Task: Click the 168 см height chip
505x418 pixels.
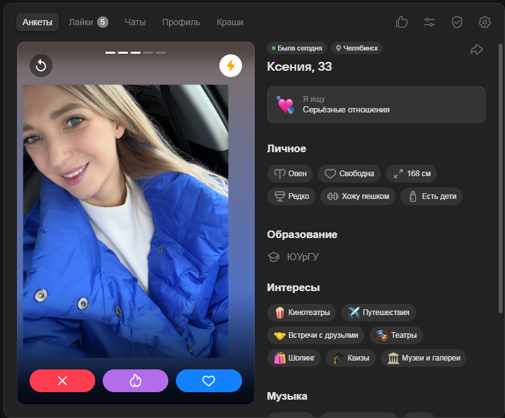Action: [411, 174]
